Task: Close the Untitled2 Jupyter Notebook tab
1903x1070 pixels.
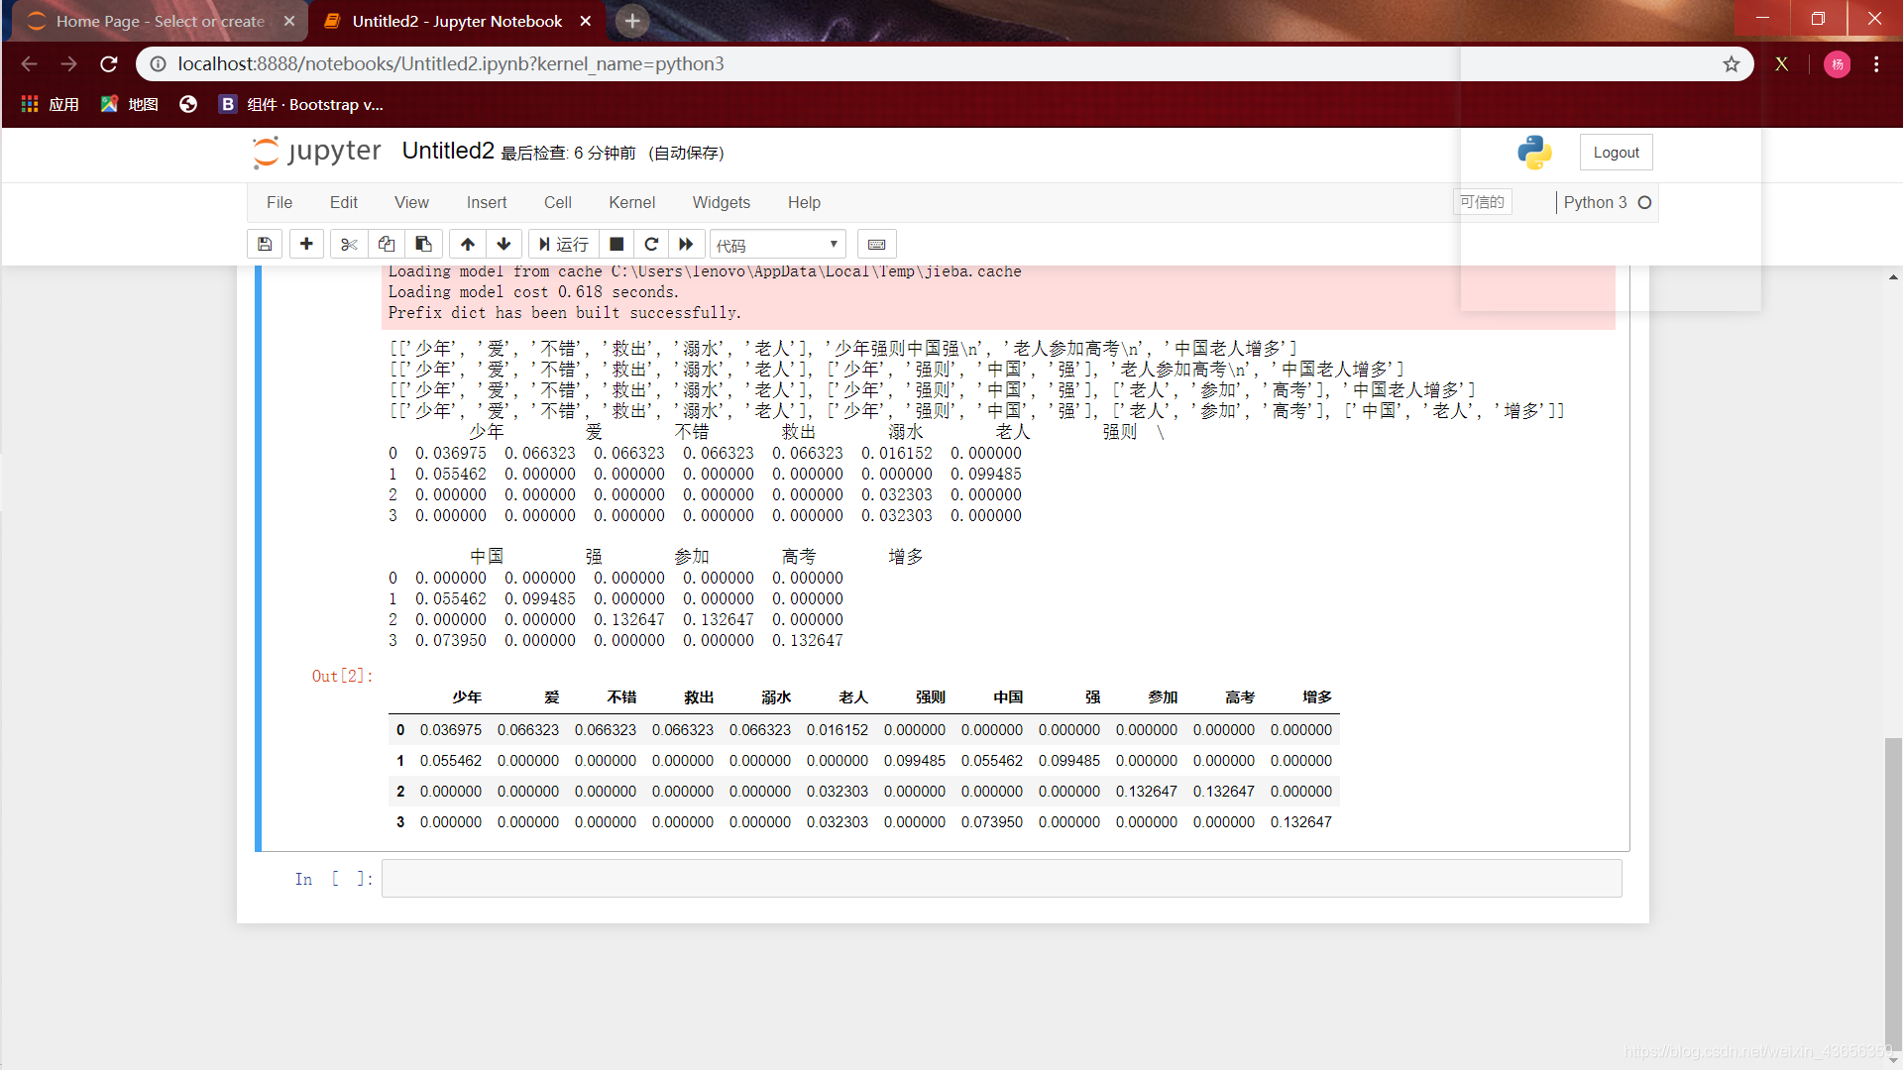Action: pyautogui.click(x=586, y=21)
